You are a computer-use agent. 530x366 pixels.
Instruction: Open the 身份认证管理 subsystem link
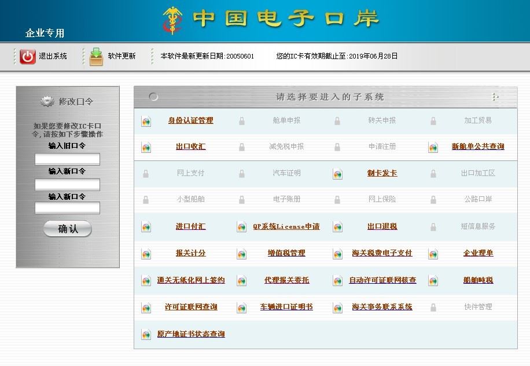point(190,120)
